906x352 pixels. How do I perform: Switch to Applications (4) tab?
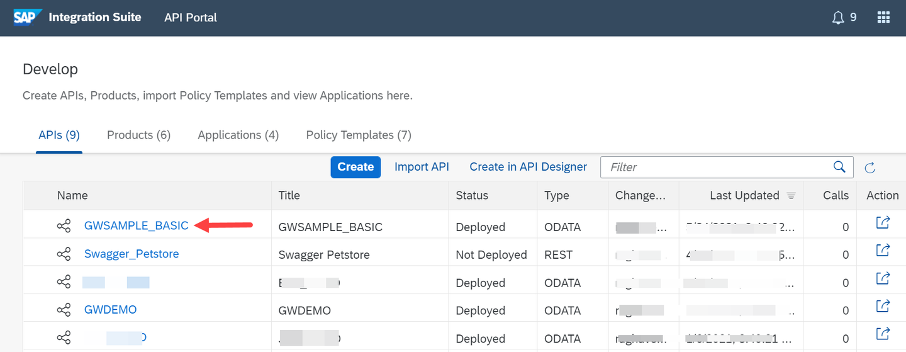point(238,135)
